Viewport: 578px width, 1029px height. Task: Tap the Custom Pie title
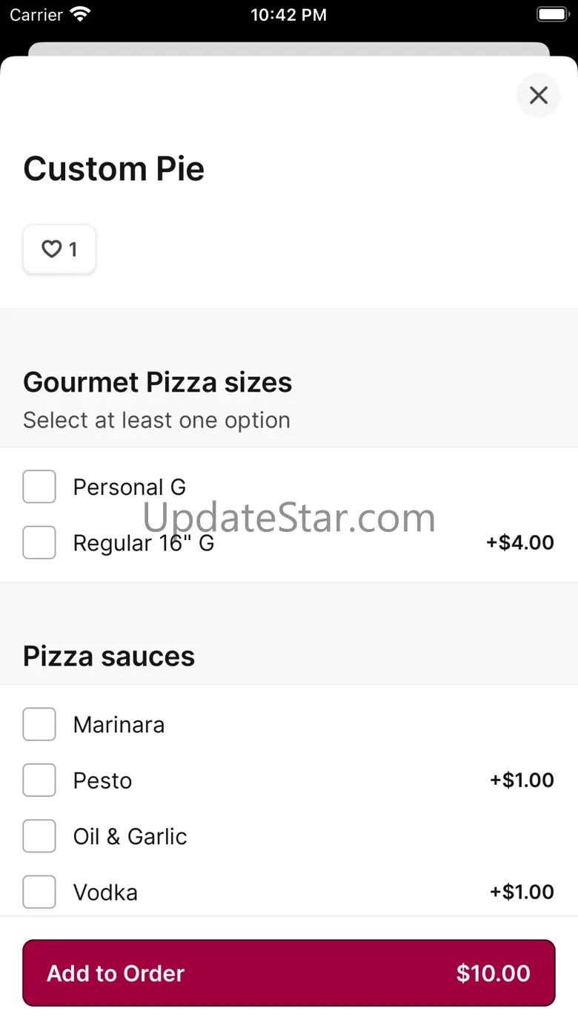114,169
